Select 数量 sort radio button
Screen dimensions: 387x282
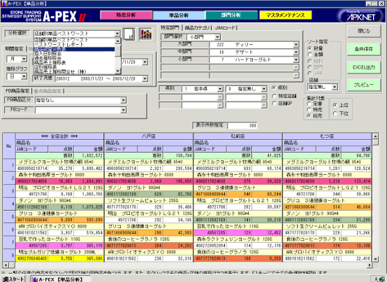[309, 48]
